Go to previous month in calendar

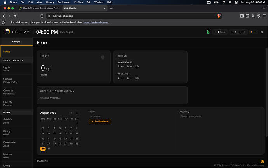[71, 113]
